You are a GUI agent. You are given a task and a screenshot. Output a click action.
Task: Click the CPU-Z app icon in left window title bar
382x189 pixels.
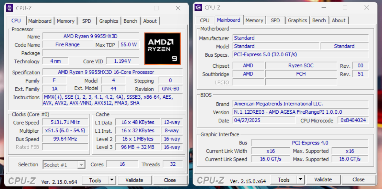pyautogui.click(x=10, y=8)
